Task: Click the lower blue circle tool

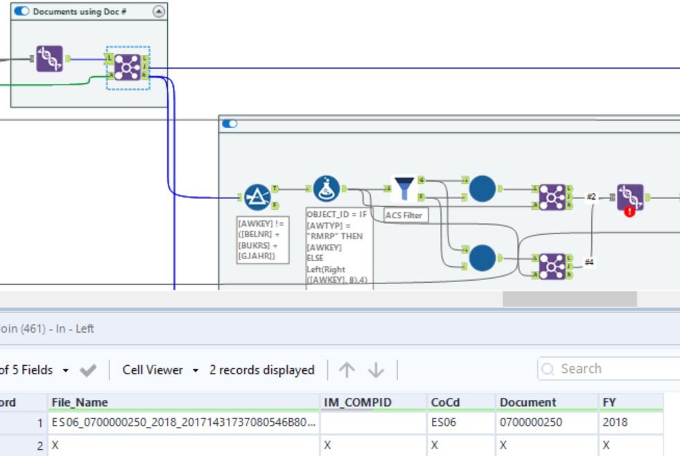Action: [482, 258]
